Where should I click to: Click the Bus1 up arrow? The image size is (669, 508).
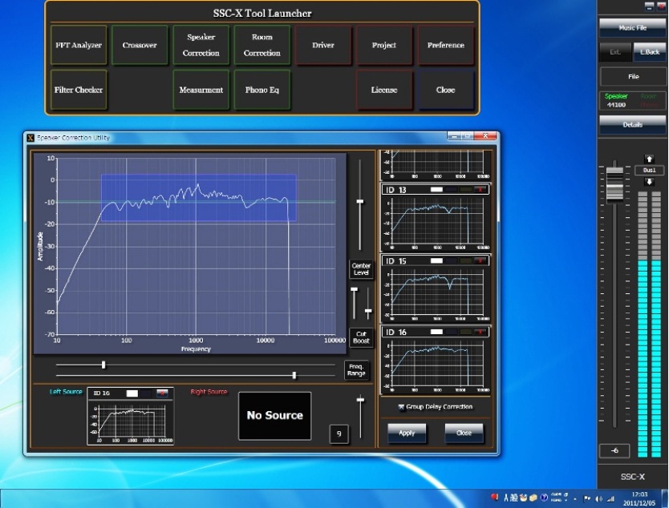[x=649, y=159]
